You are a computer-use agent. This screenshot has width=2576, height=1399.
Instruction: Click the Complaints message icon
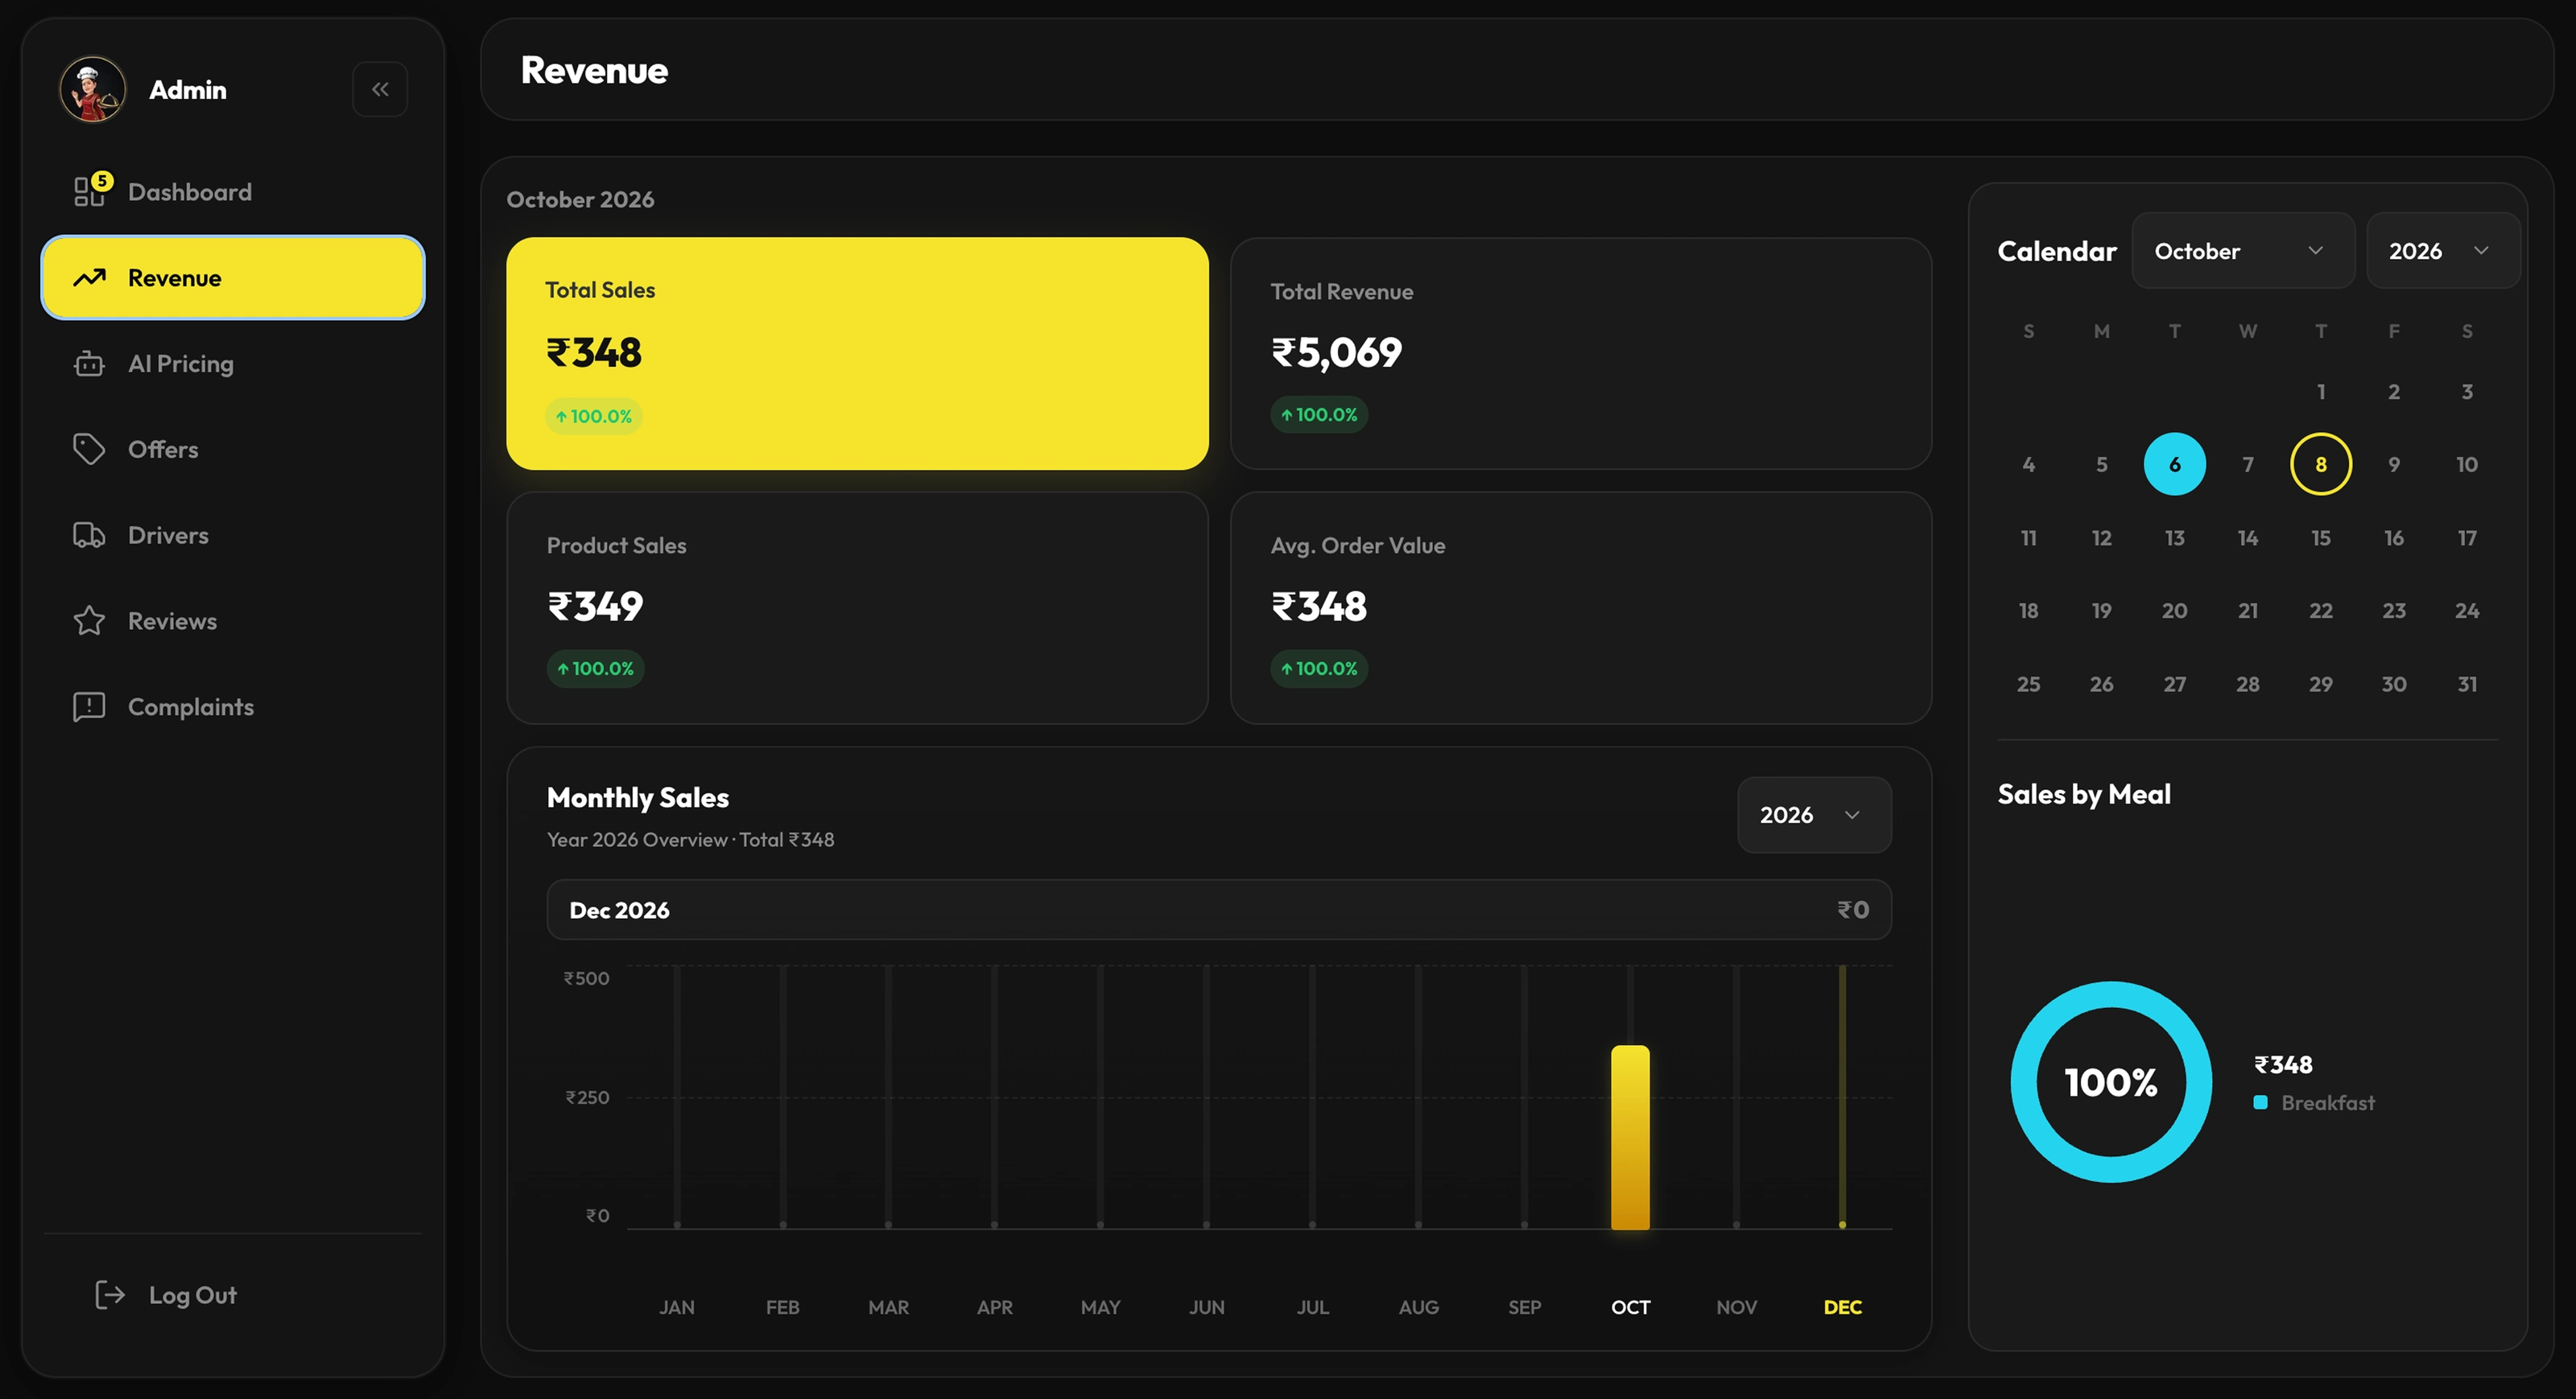click(89, 706)
